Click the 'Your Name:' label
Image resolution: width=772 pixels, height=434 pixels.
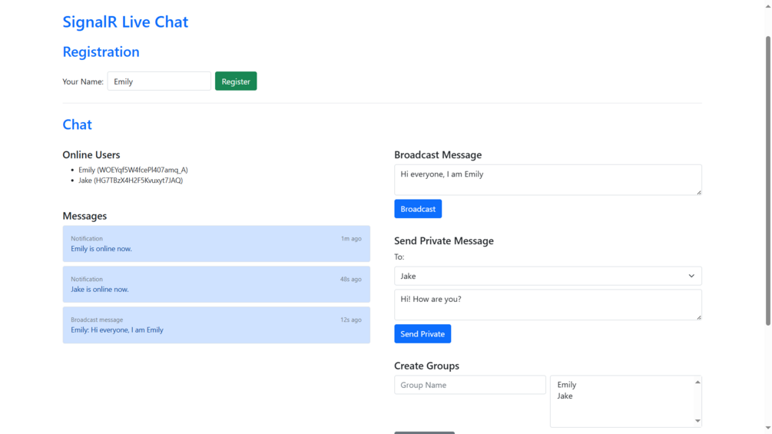83,81
